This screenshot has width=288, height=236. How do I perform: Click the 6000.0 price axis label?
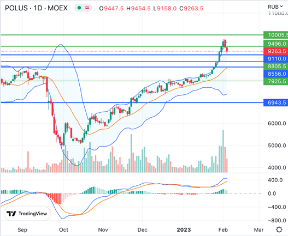pyautogui.click(x=277, y=124)
